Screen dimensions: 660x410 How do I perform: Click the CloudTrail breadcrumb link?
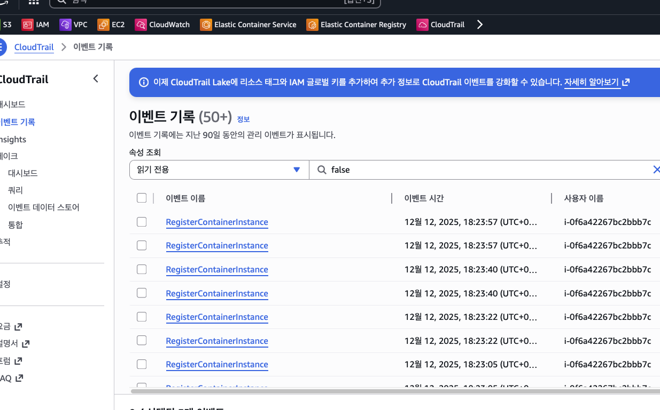34,47
